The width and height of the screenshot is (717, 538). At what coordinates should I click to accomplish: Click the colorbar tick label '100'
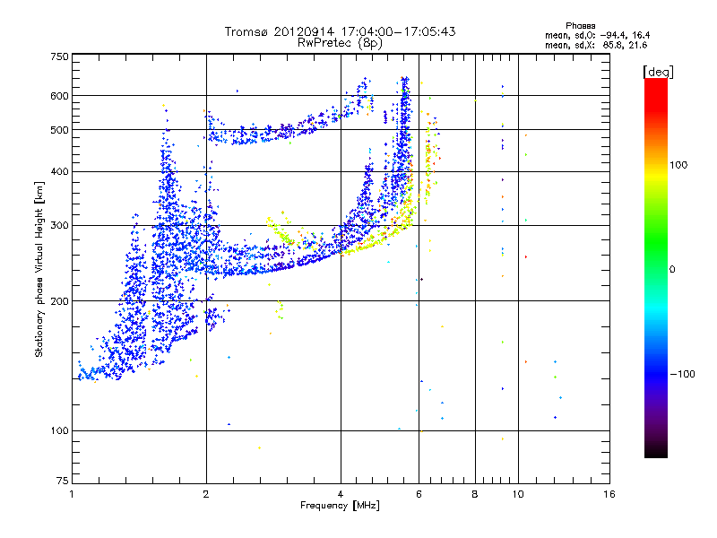[x=678, y=165]
